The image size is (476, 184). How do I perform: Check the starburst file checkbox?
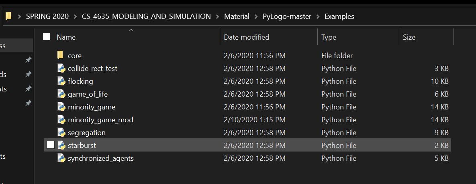pos(50,145)
